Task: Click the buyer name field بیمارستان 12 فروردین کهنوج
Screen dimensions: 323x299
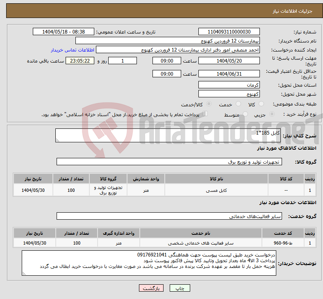Action: pos(168,40)
